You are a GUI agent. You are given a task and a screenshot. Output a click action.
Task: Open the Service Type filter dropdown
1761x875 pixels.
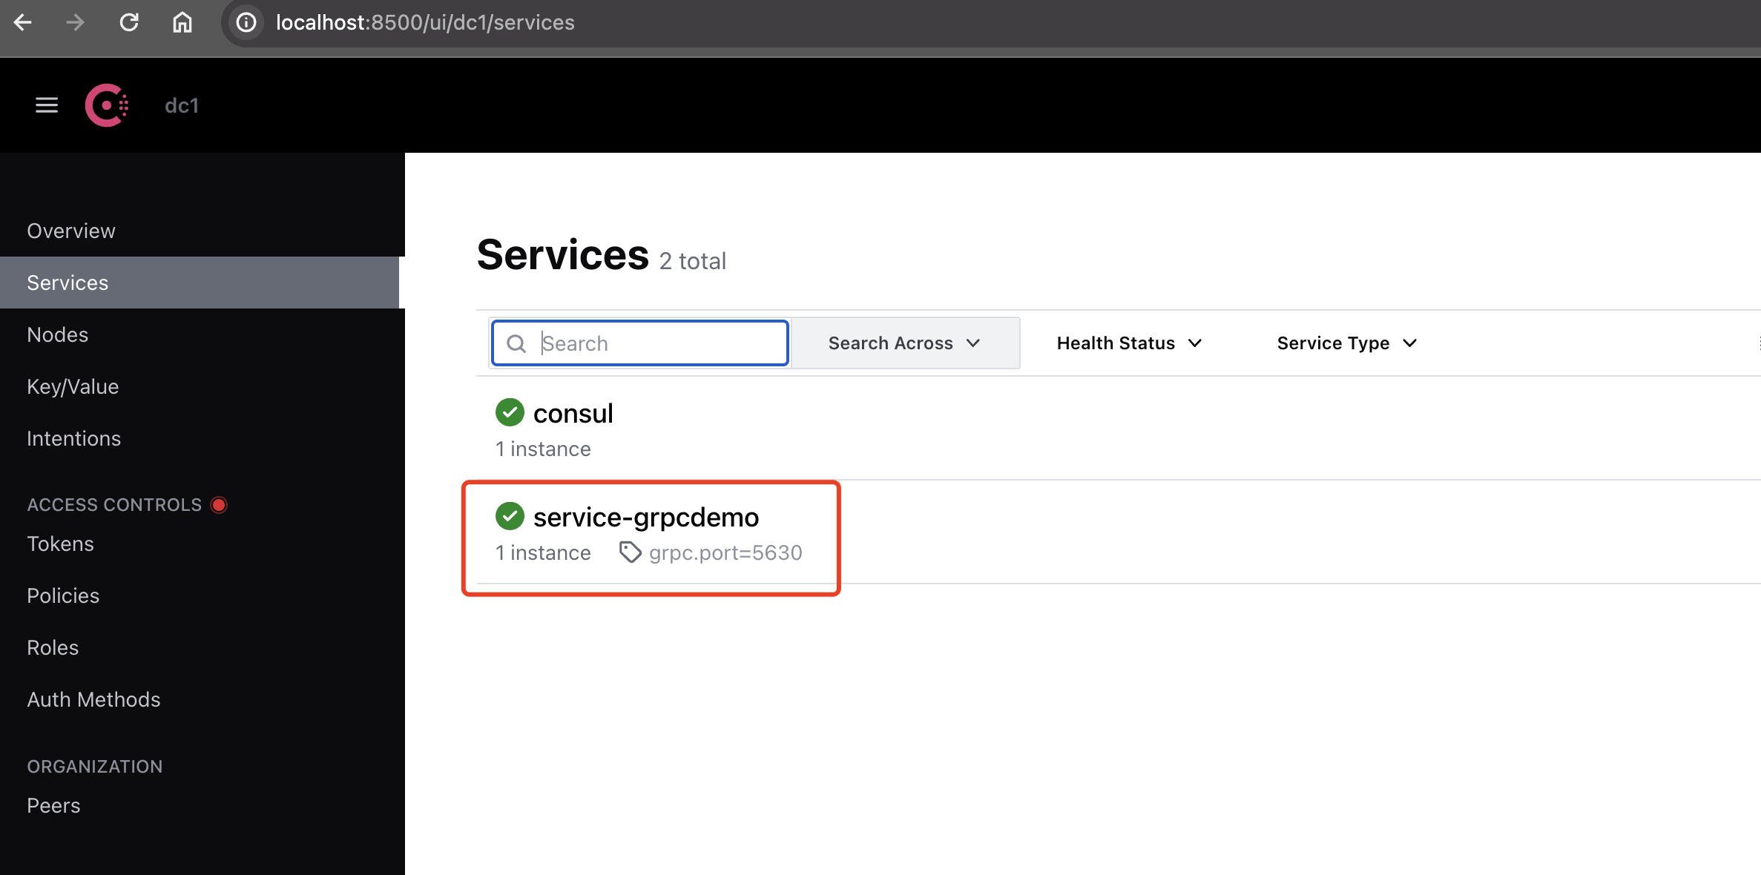coord(1346,343)
